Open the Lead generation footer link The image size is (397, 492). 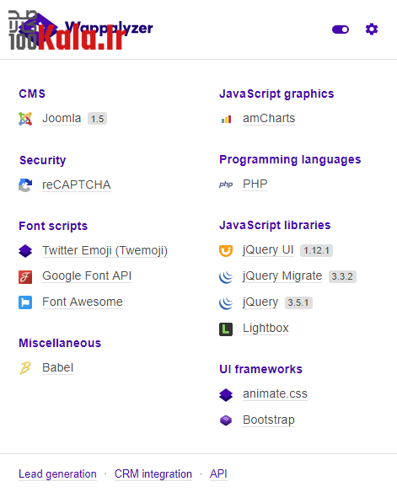click(57, 473)
